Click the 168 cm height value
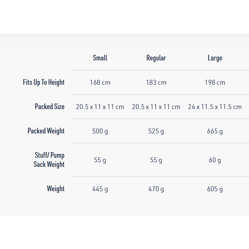This screenshot has height=249, width=249. tap(100, 82)
